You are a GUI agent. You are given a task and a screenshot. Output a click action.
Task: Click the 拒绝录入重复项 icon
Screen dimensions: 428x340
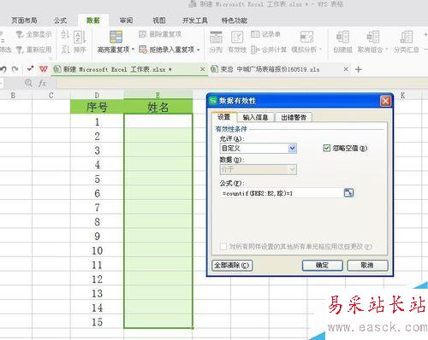143,50
